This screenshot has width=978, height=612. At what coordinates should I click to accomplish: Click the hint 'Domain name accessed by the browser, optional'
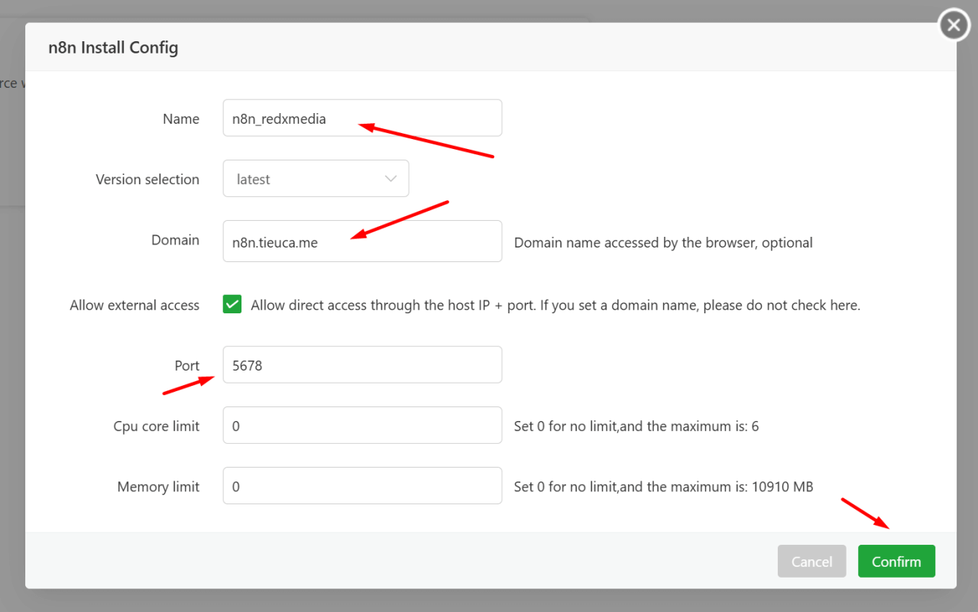[663, 242]
